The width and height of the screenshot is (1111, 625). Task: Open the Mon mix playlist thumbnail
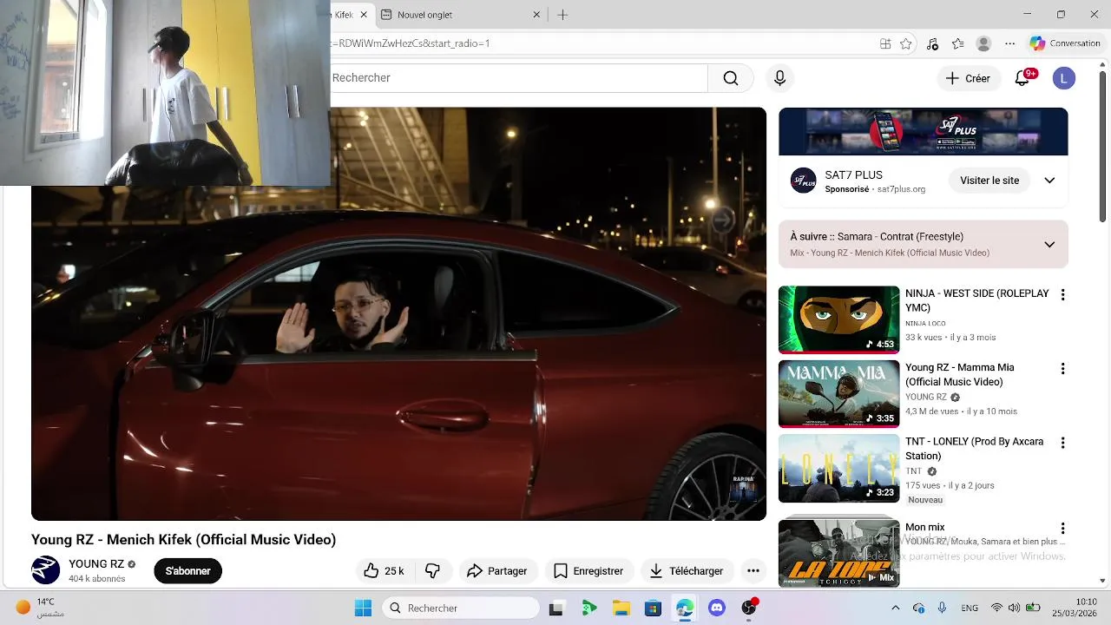tap(838, 552)
